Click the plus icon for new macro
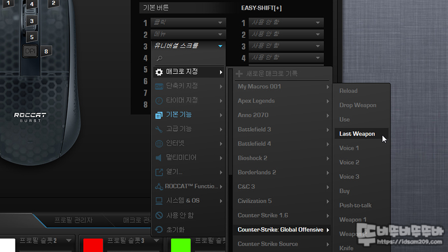Viewport: 448px width, 252px height. pyautogui.click(x=239, y=74)
